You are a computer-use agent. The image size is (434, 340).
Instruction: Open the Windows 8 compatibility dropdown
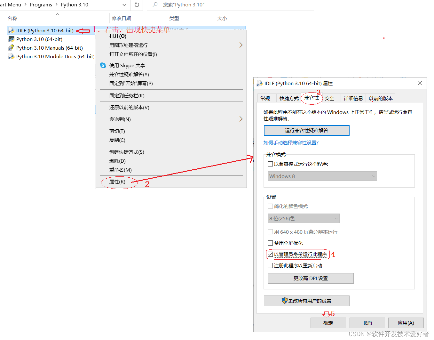click(322, 176)
